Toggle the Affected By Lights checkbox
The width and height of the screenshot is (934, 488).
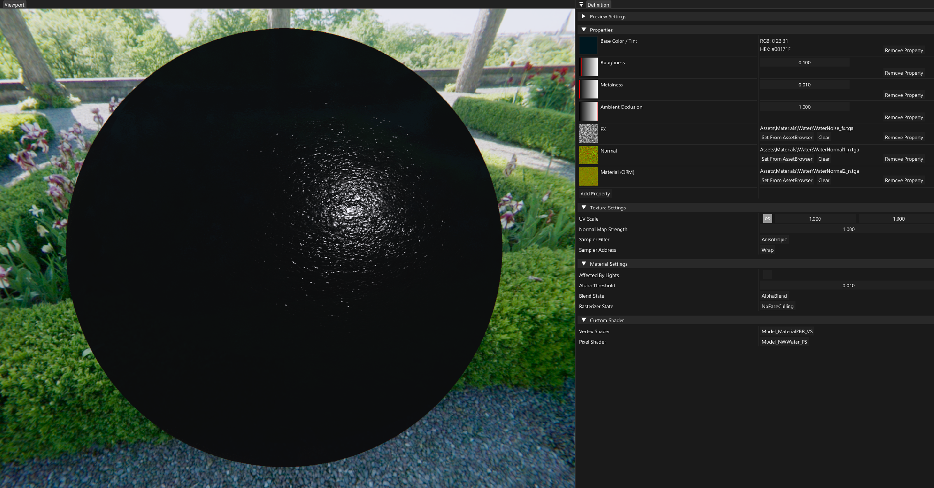point(767,275)
